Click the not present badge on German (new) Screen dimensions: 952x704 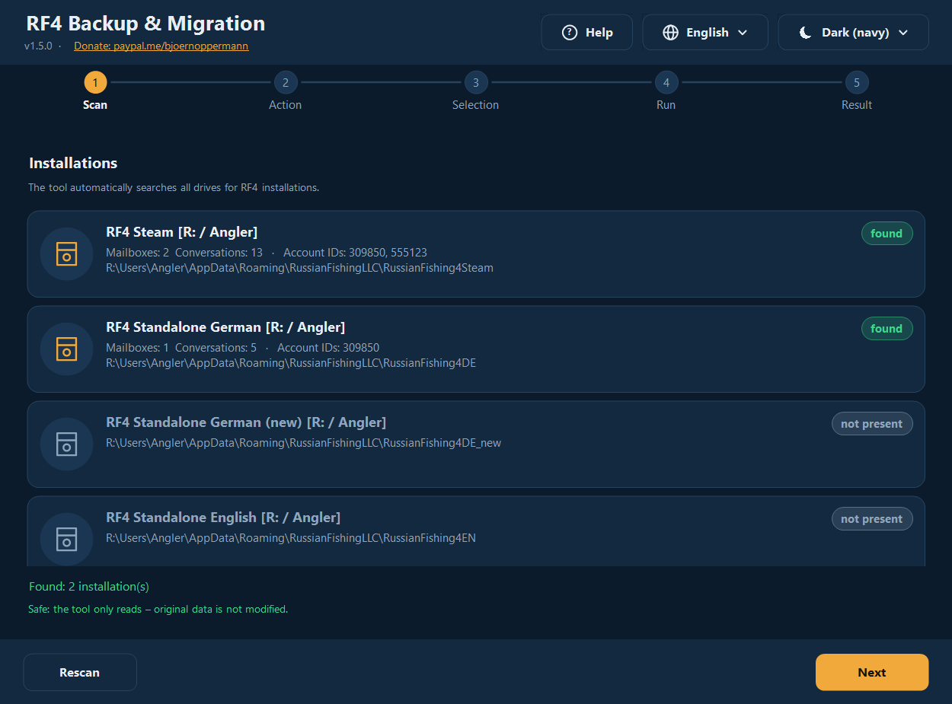pos(872,424)
